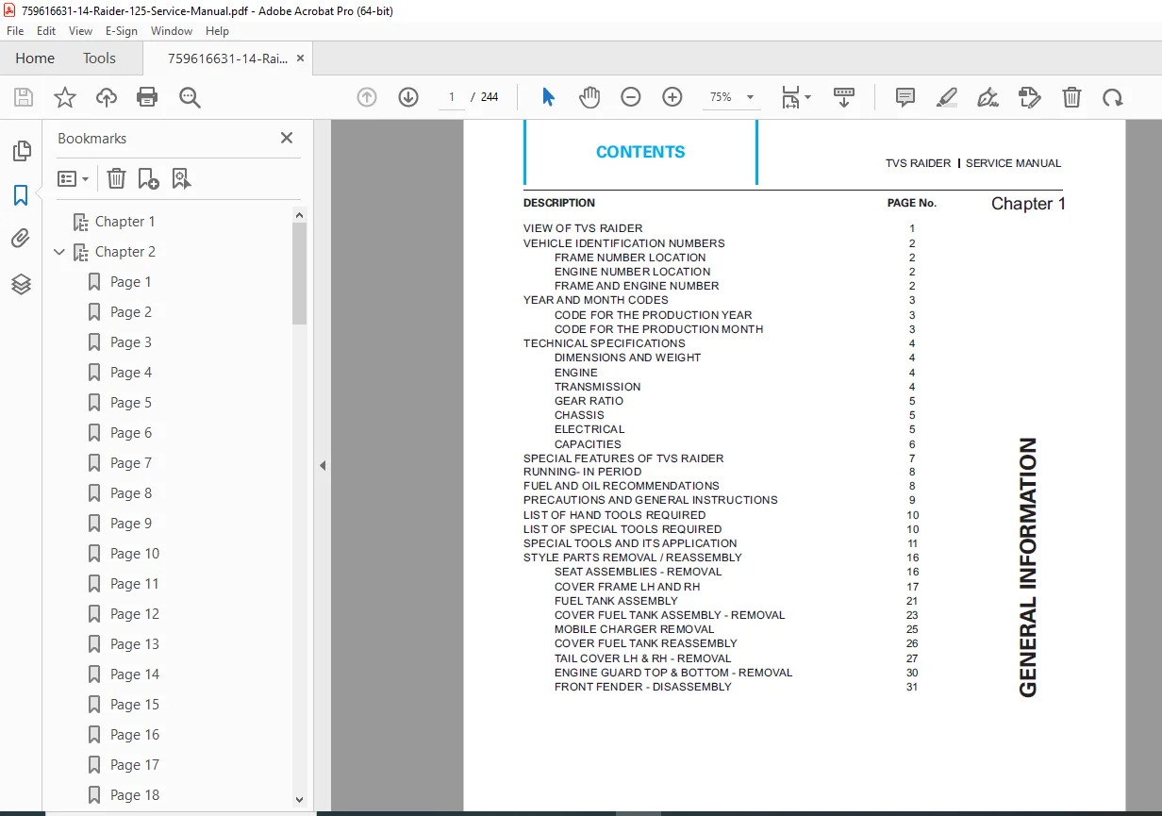The height and width of the screenshot is (816, 1162).
Task: Select the Chapter 2 bookmark
Action: point(125,252)
